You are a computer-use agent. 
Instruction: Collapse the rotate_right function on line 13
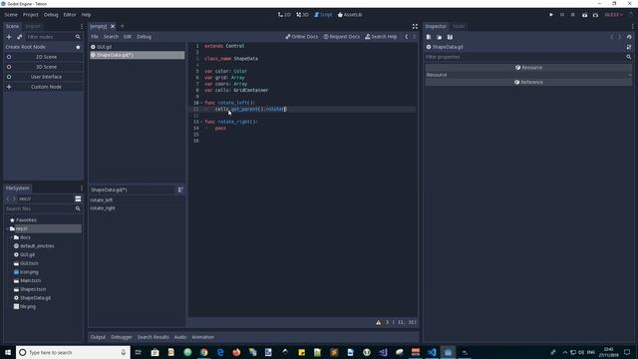(201, 122)
